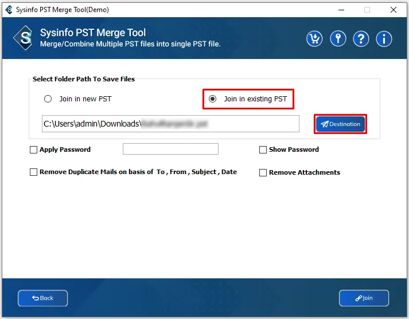Open the help question mark icon
This screenshot has height=319, width=409.
click(361, 39)
